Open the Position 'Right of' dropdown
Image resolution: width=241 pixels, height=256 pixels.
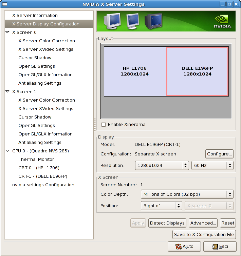click(x=162, y=206)
